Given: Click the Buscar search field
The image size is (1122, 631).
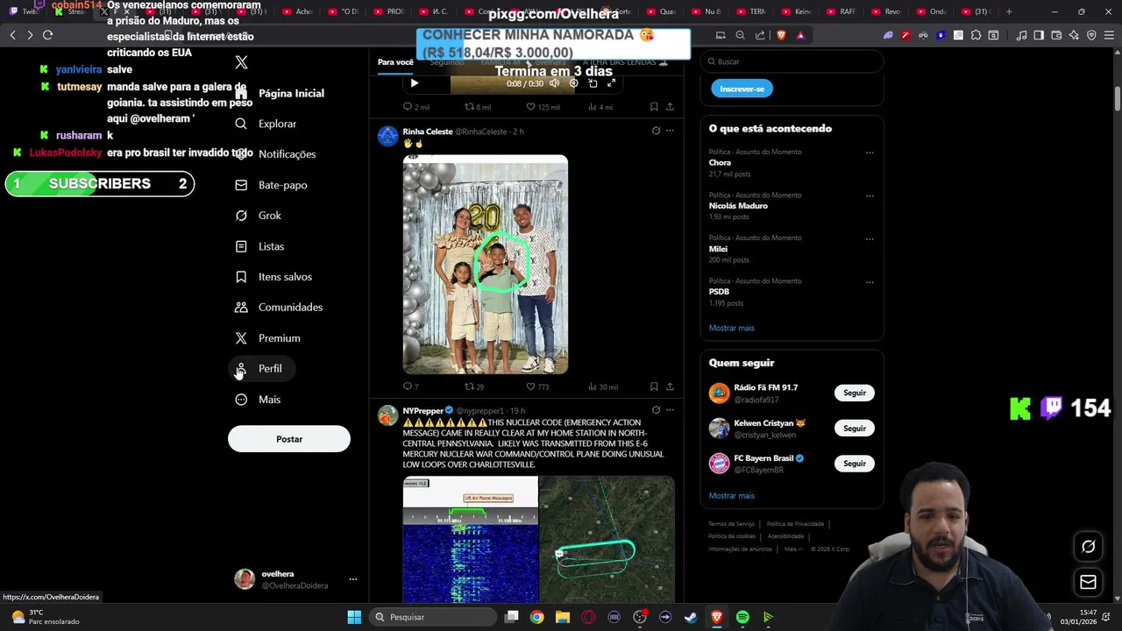Looking at the screenshot, I should [792, 61].
